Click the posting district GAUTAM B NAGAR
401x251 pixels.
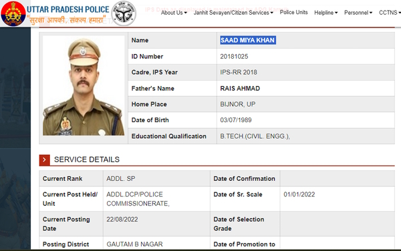pos(134,244)
